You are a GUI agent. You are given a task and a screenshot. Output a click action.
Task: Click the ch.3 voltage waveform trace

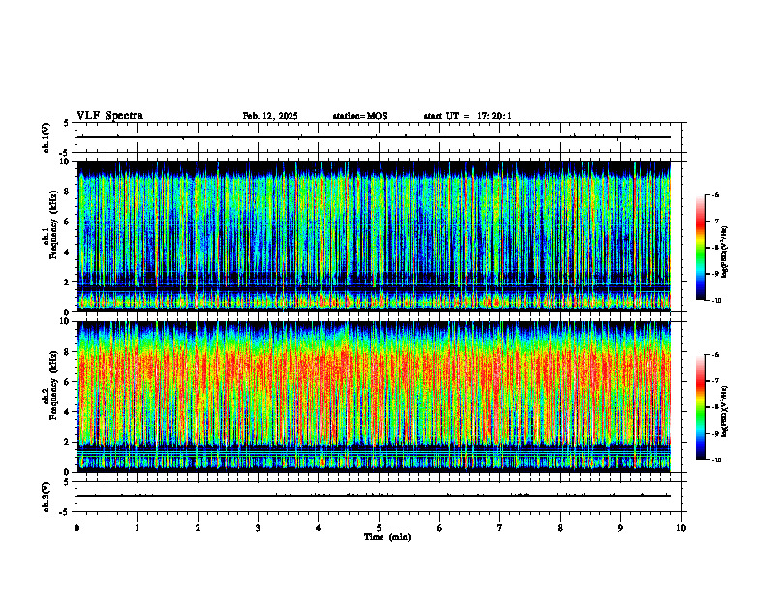pos(374,496)
